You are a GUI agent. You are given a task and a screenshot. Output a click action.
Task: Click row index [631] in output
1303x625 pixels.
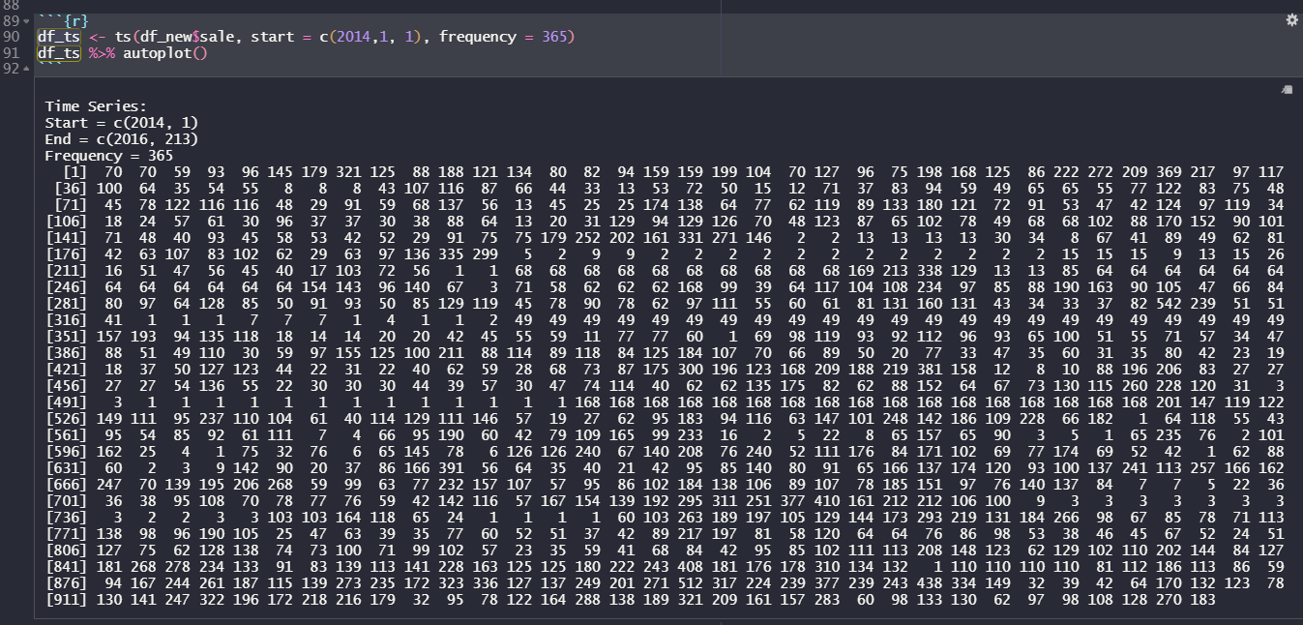[66, 467]
